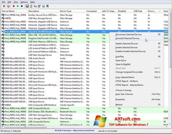The width and height of the screenshot is (172, 134).
Task: Open the Options menu
Action: (24, 2)
